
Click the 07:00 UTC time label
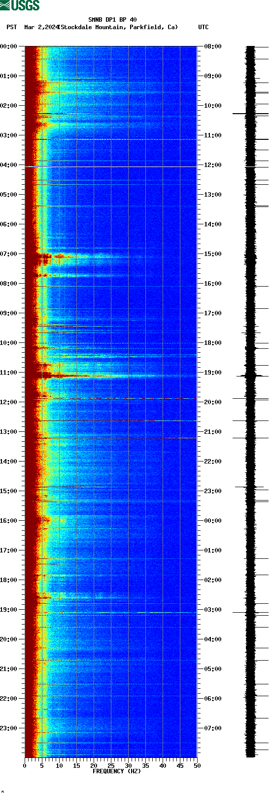tap(213, 728)
